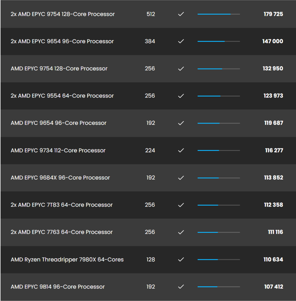Select 2x AMD EPYC 7T83 64-Core Processor

[62, 205]
